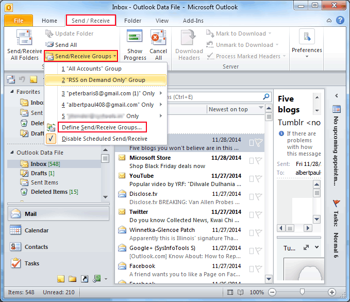The width and height of the screenshot is (350, 302).
Task: Click the search magnifier icon
Action: click(266, 97)
